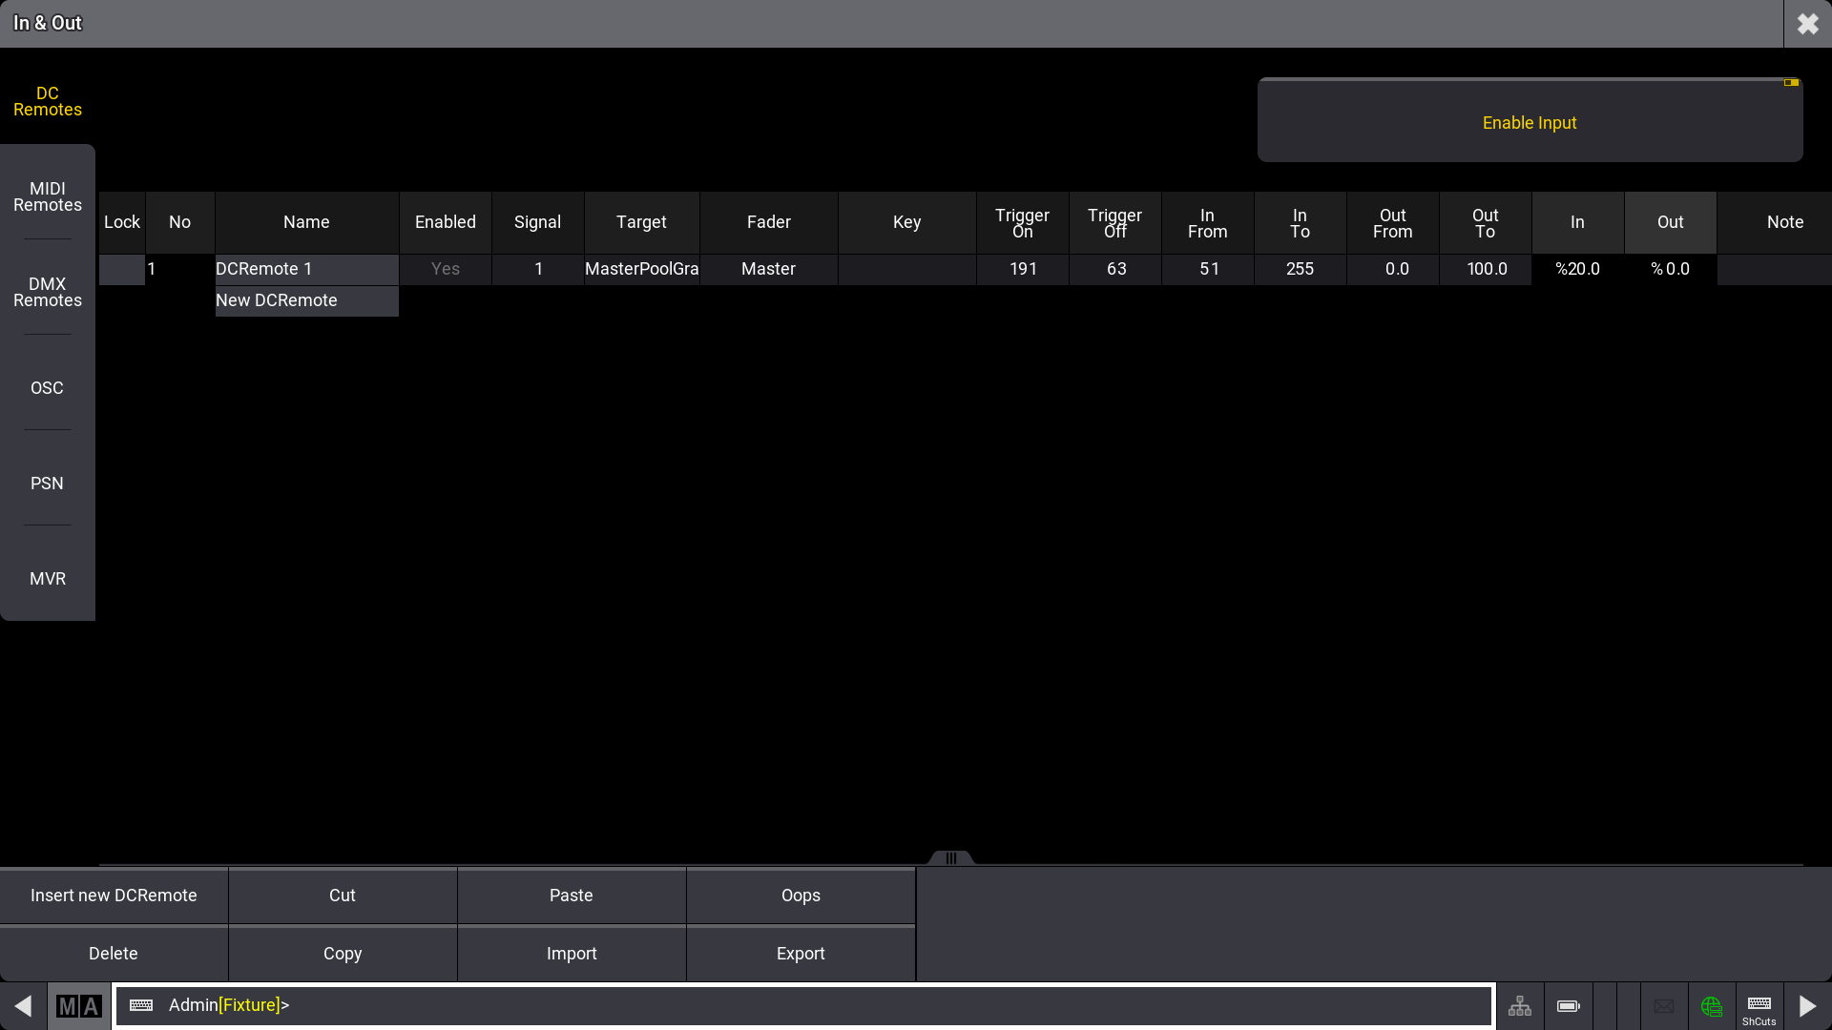Click the Export button

tap(801, 952)
